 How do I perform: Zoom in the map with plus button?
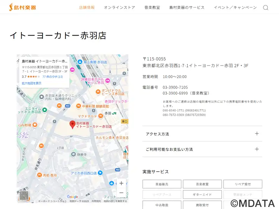pos(121,183)
